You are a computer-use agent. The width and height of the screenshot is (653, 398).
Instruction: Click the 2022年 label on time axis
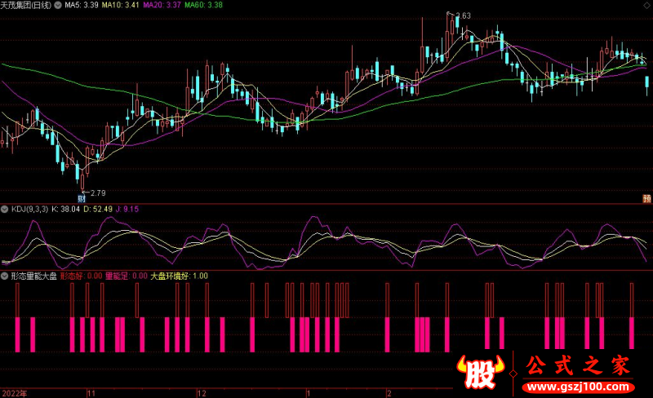pyautogui.click(x=15, y=393)
